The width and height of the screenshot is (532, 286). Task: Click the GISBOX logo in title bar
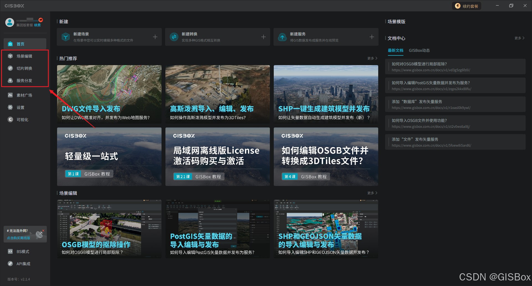tap(14, 6)
